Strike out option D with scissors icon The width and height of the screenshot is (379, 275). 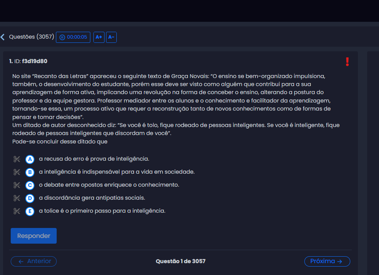tap(17, 198)
